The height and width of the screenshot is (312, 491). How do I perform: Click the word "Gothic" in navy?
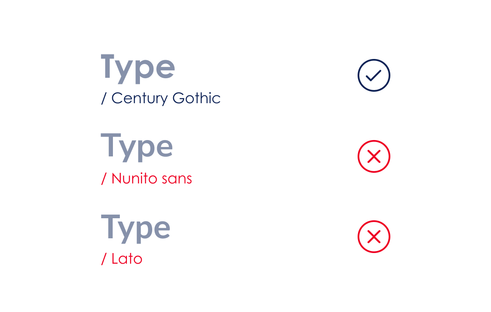[196, 98]
